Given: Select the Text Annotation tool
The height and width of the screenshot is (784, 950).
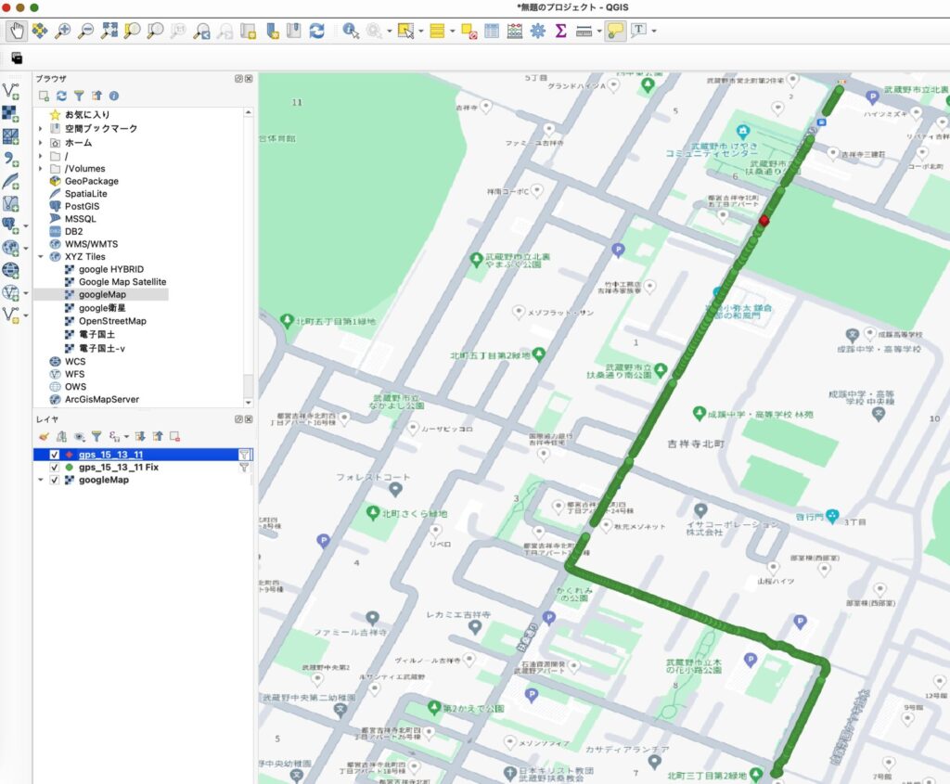Looking at the screenshot, I should point(638,31).
